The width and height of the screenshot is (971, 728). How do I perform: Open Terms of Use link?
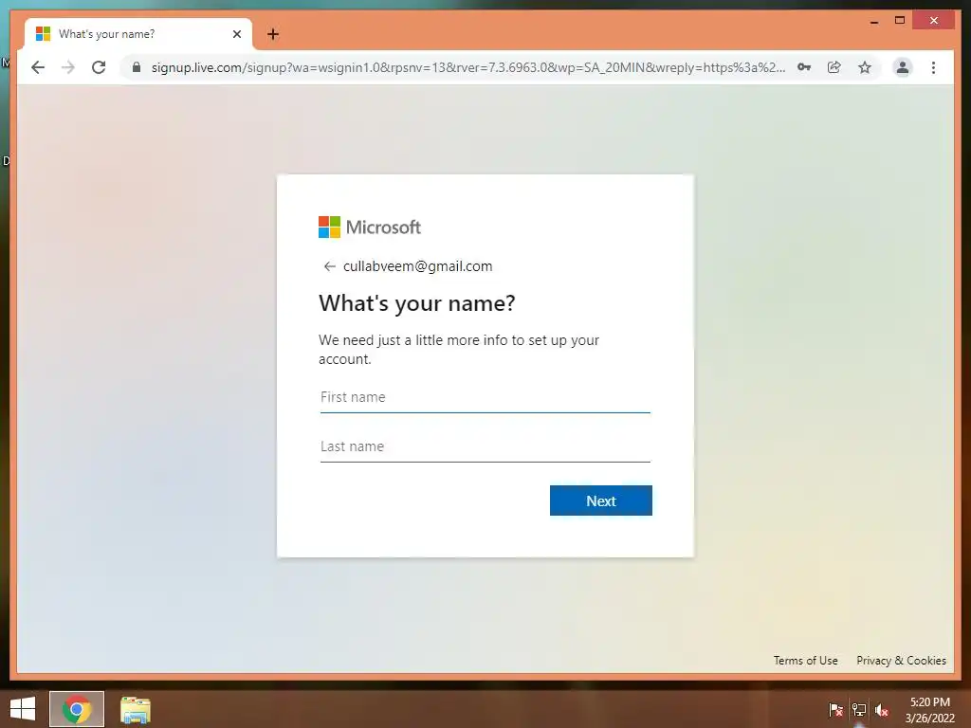click(805, 661)
